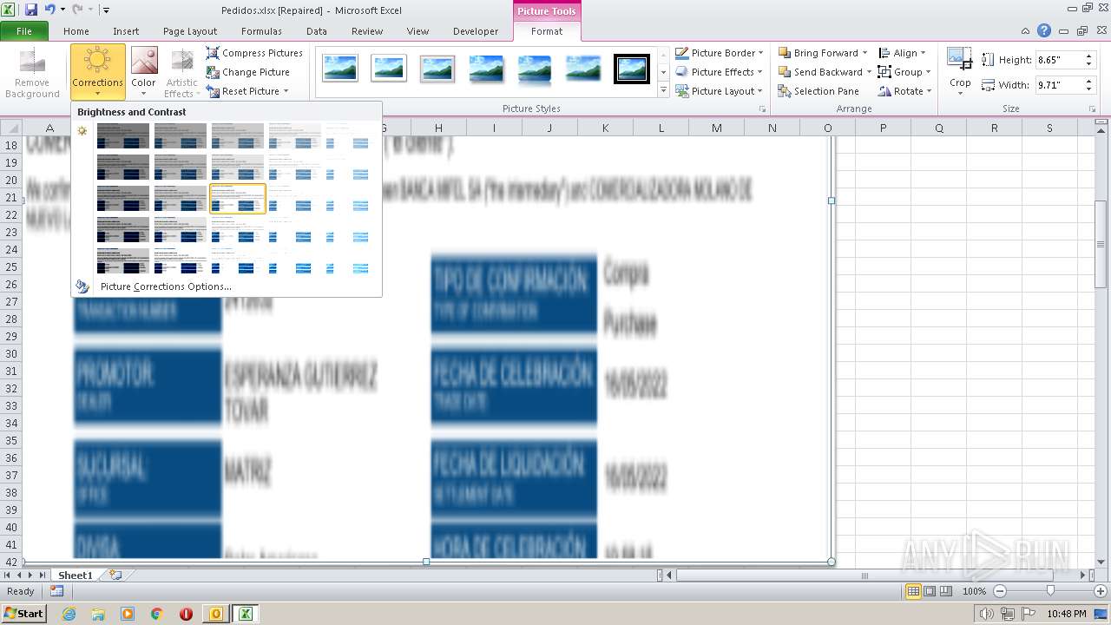This screenshot has height=625, width=1111.
Task: Select the highlighted normal brightness contrast thumbnail
Action: pyautogui.click(x=238, y=199)
